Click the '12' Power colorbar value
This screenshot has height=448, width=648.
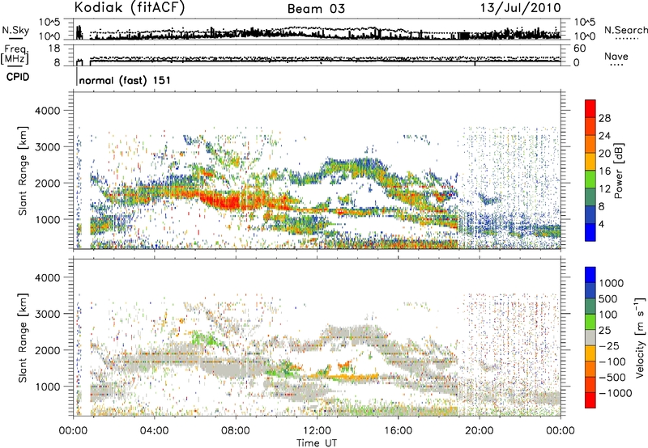604,189
